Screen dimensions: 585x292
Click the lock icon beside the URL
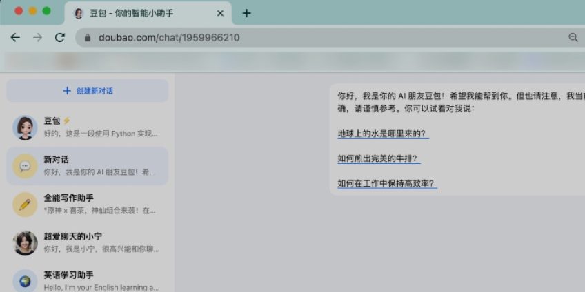coord(87,38)
